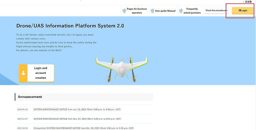Image resolution: width=256 pixels, height=130 pixels.
Task: Open the Nov. 27, 2023 maintenance notice
Action: (77, 119)
